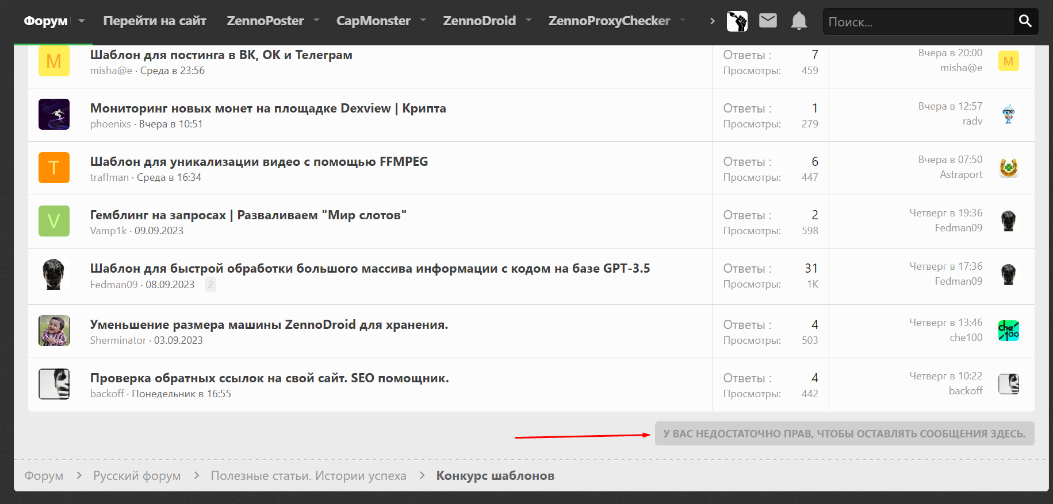The width and height of the screenshot is (1053, 504).
Task: Open the ZennoDroid navigation item
Action: 479,21
